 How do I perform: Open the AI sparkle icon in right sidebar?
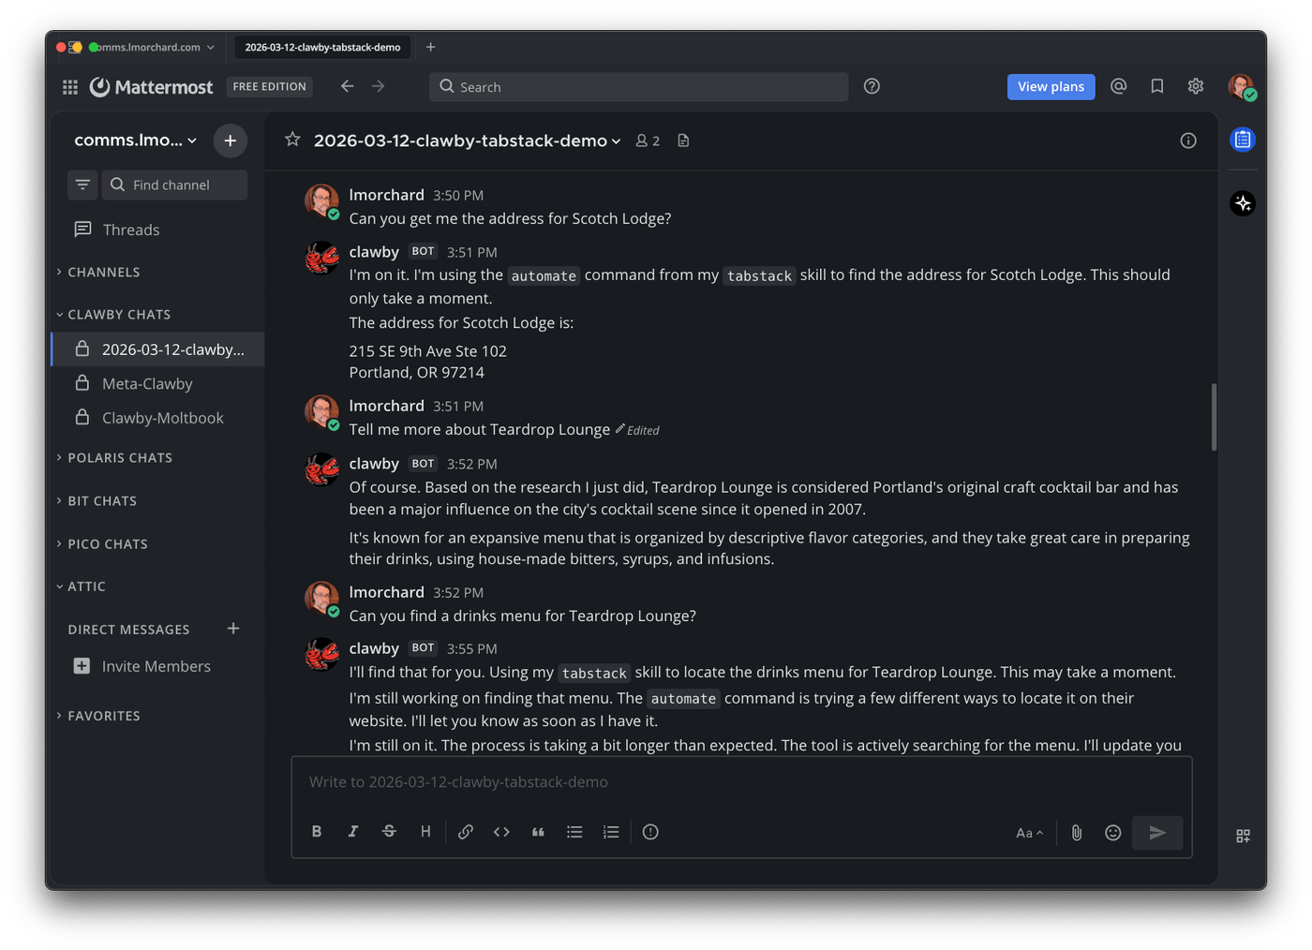tap(1243, 203)
